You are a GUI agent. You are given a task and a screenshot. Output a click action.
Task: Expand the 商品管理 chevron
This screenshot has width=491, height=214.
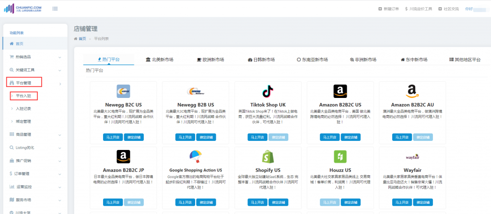click(x=60, y=135)
